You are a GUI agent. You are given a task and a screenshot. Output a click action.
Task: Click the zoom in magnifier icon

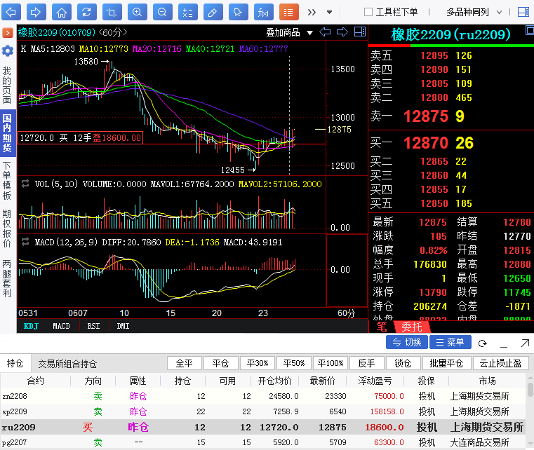point(137,12)
